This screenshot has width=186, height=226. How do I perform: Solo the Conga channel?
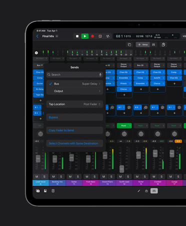(178, 176)
